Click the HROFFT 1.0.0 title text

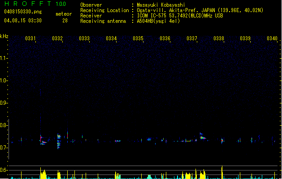[35, 4]
